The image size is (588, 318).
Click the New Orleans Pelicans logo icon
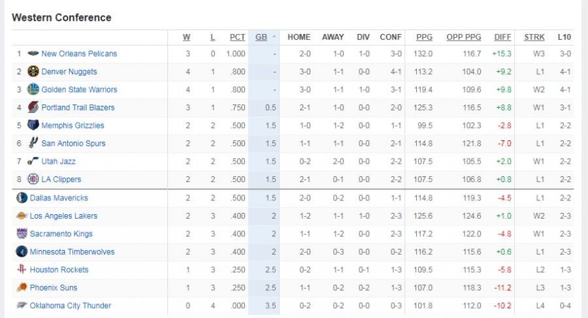(x=33, y=54)
